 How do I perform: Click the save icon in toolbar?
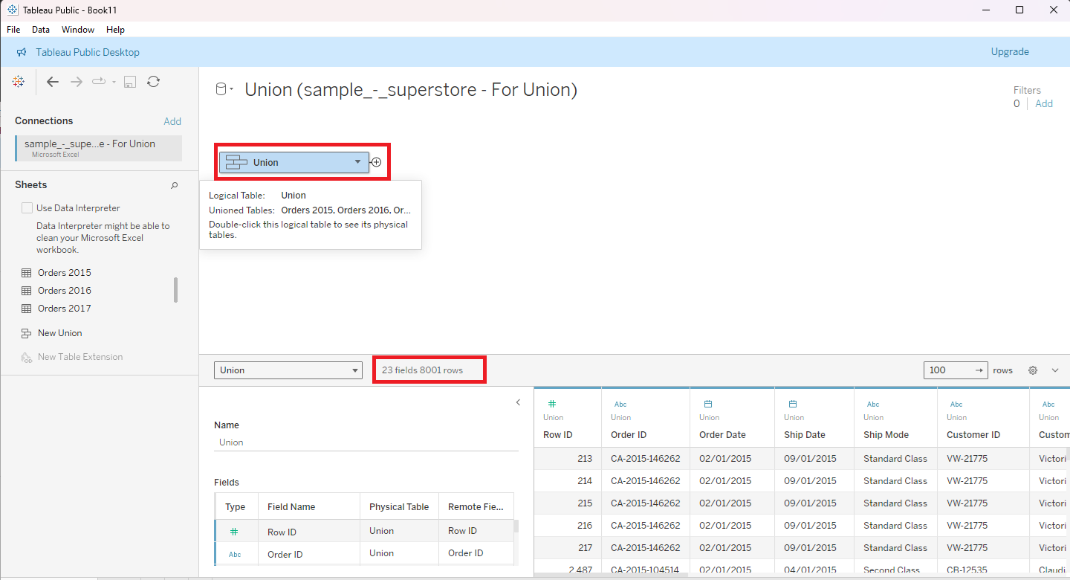point(129,82)
